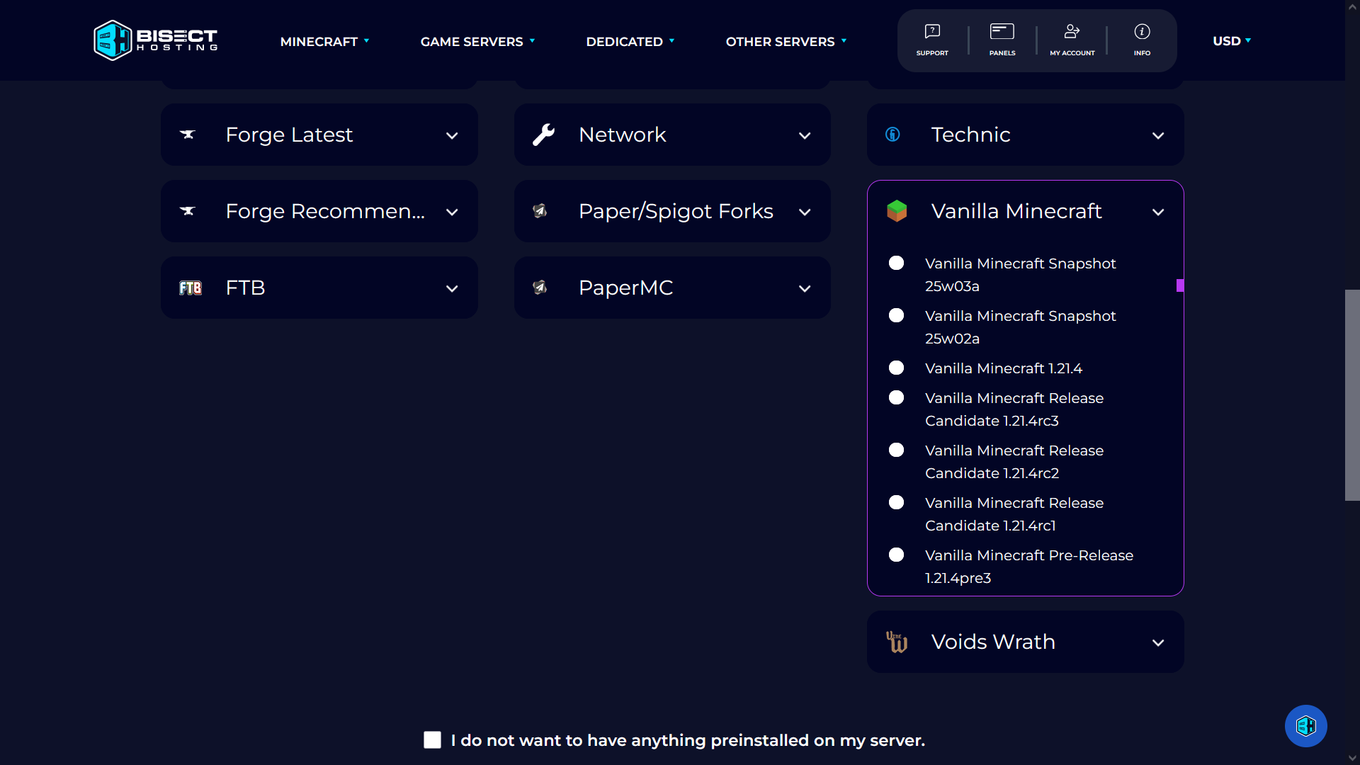Click the Network wrench icon

pos(543,135)
